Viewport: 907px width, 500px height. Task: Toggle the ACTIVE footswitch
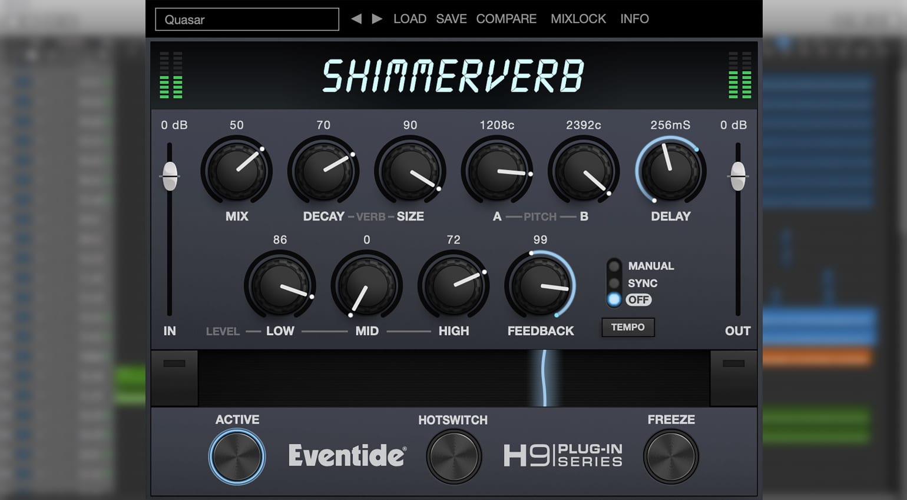point(237,456)
